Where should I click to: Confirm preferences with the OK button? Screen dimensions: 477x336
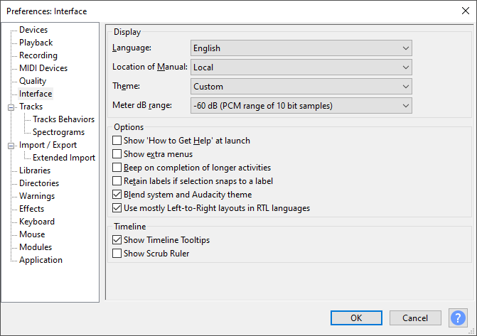click(356, 318)
